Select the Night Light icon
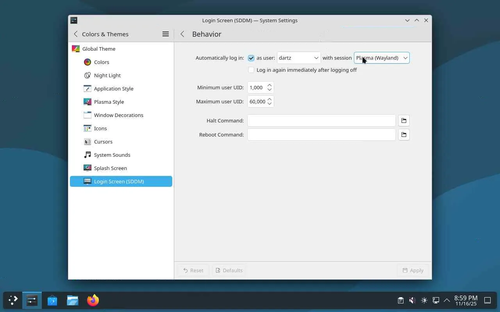Screen dimensions: 500x312 point(87,75)
